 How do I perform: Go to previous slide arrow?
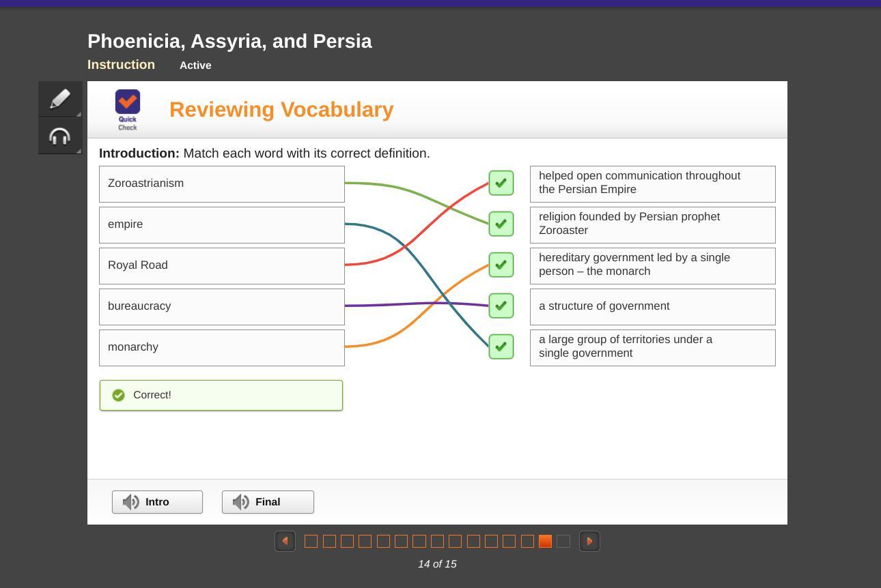[x=285, y=541]
